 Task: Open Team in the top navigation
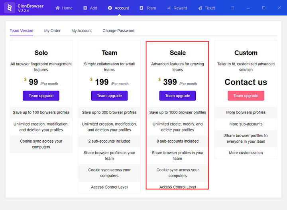coord(148,8)
